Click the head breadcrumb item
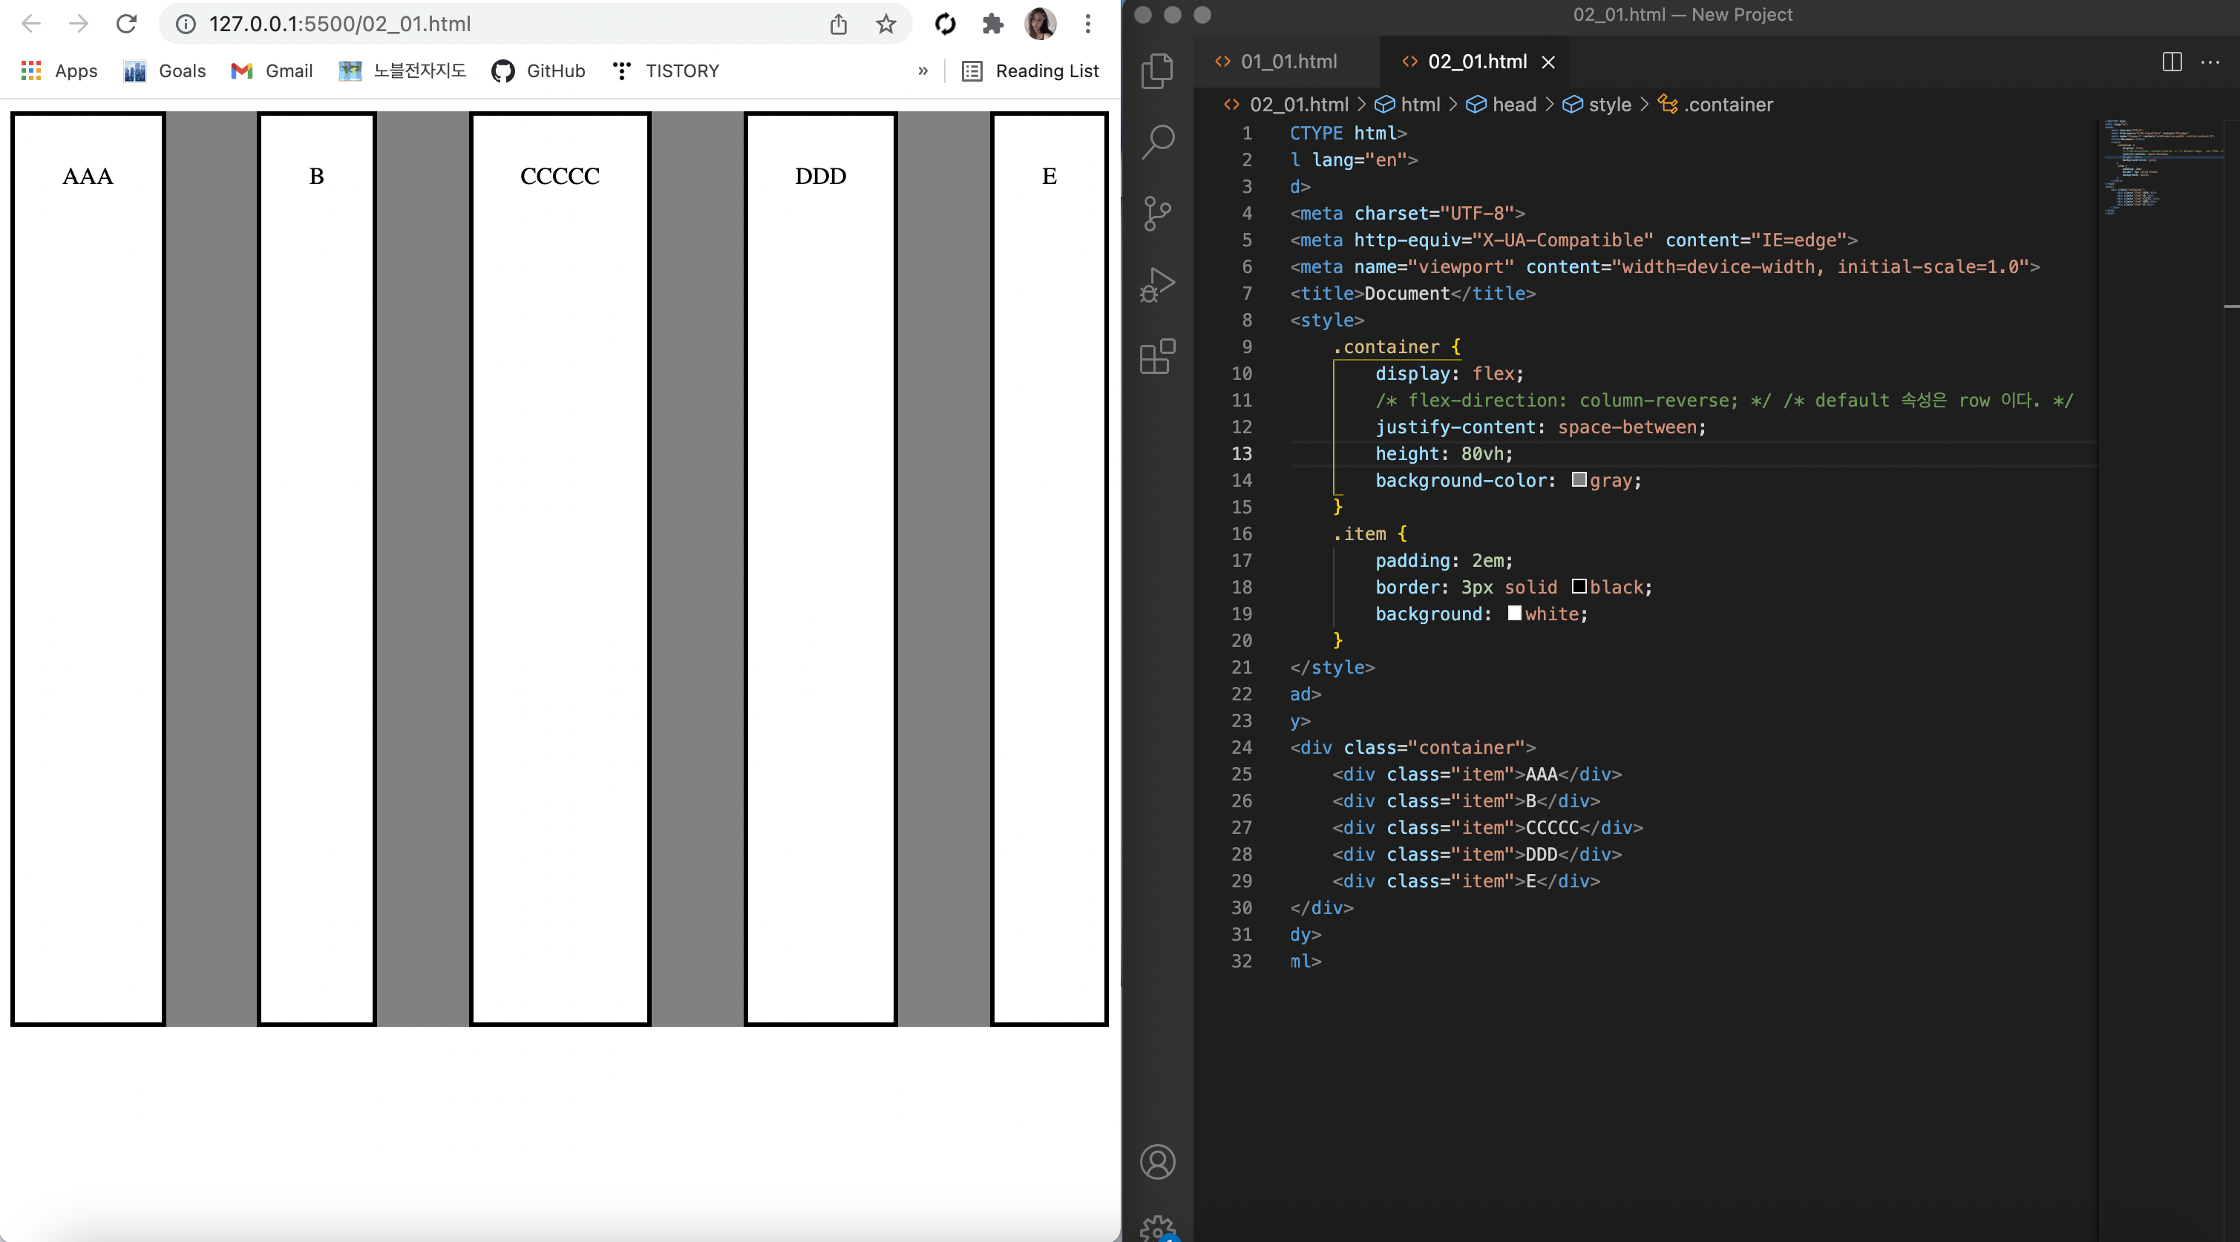2240x1242 pixels. coord(1514,105)
